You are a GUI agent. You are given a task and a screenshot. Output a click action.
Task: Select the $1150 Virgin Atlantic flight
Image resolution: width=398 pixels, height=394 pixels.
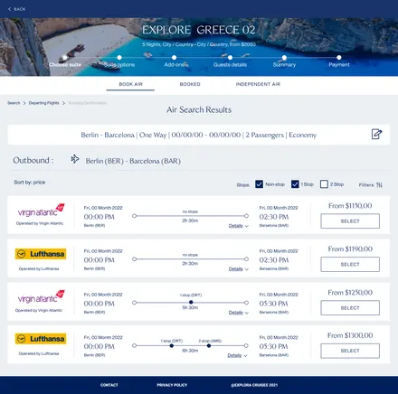350,221
